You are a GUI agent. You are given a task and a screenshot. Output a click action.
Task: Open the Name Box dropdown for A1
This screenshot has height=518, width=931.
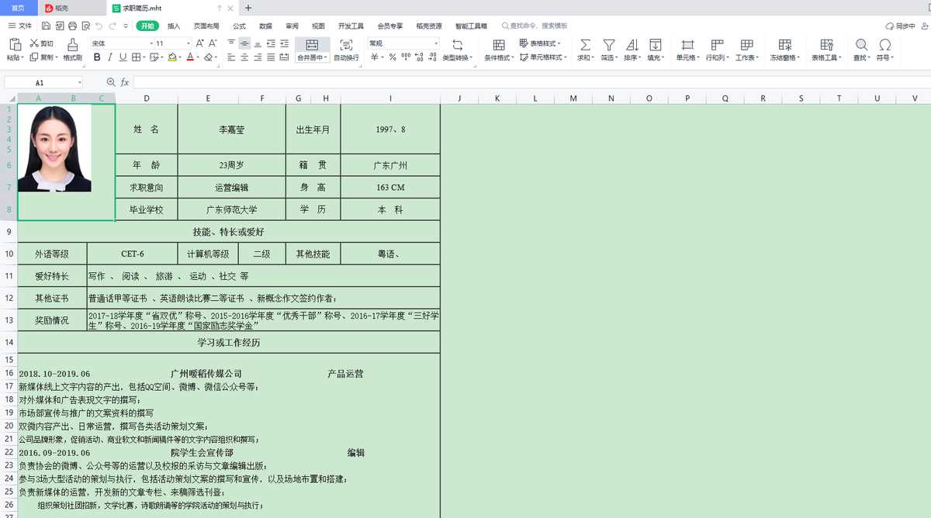(x=79, y=82)
